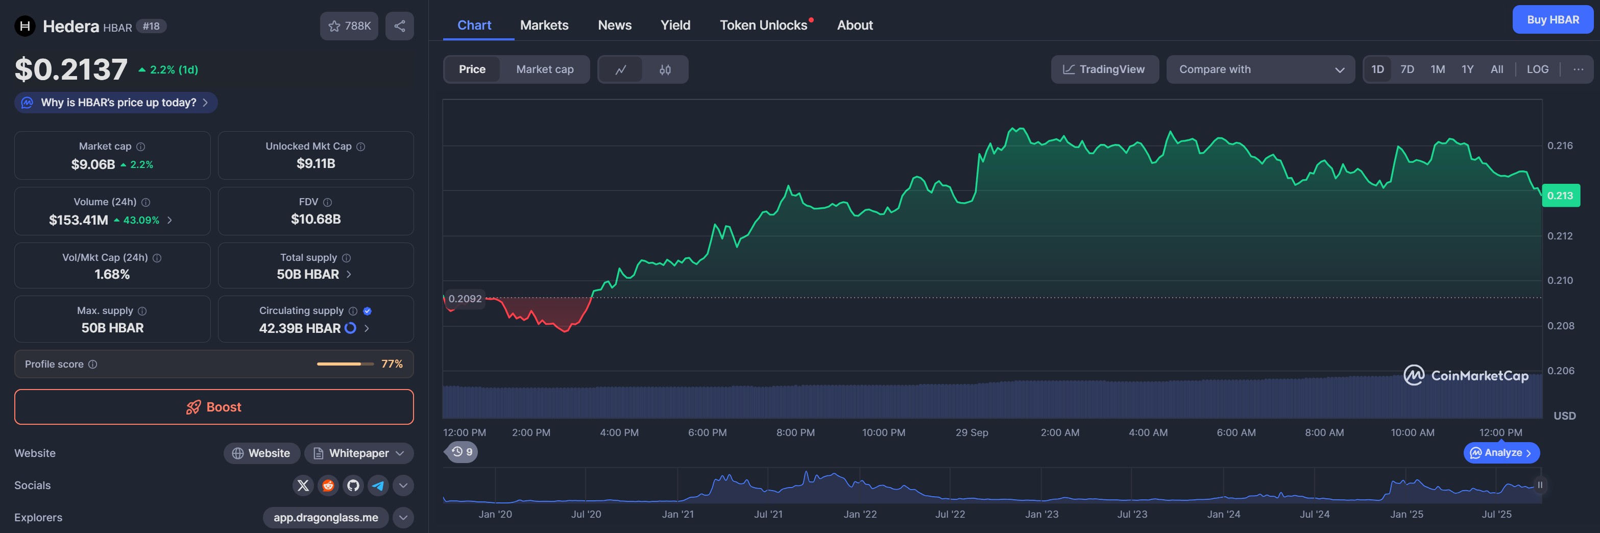Screen dimensions: 1600x533
Task: Switch to the Markets tab
Action: pos(544,26)
